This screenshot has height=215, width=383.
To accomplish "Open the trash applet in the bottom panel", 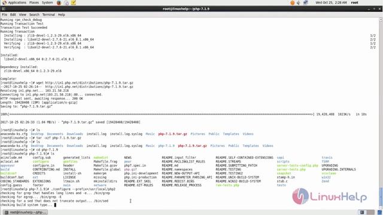I will (x=379, y=213).
